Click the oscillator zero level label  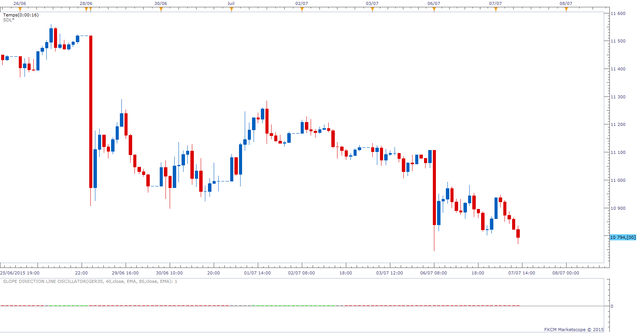tap(612, 306)
